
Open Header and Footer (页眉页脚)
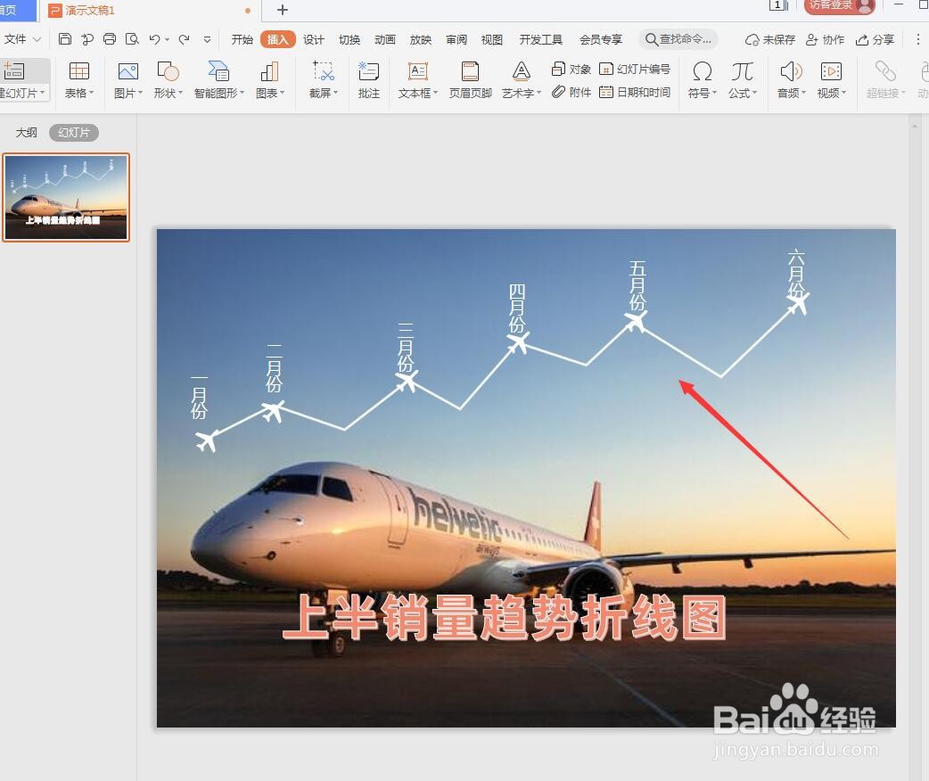(471, 79)
